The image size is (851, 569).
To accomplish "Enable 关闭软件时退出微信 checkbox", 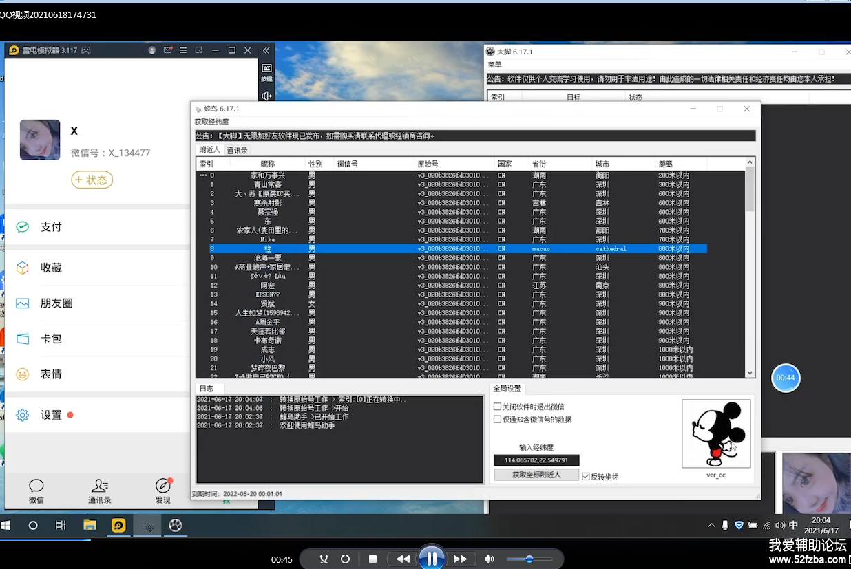I will coord(498,407).
